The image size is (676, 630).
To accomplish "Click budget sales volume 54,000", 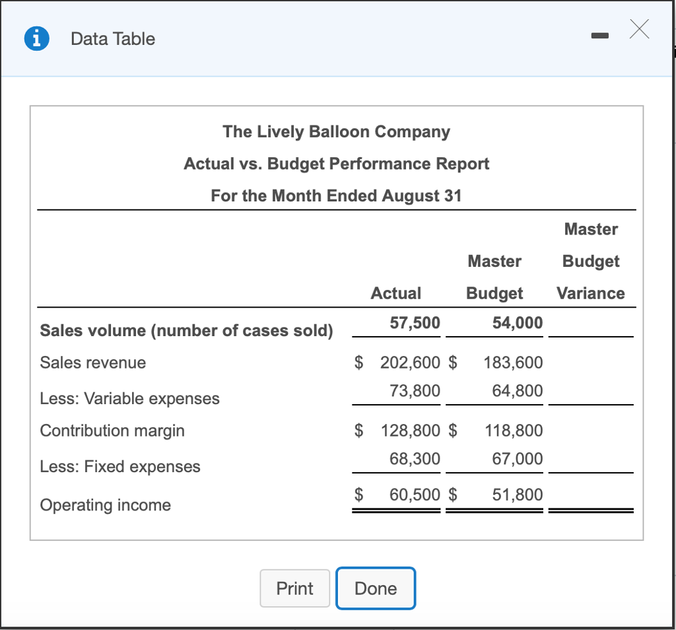I will (x=518, y=322).
